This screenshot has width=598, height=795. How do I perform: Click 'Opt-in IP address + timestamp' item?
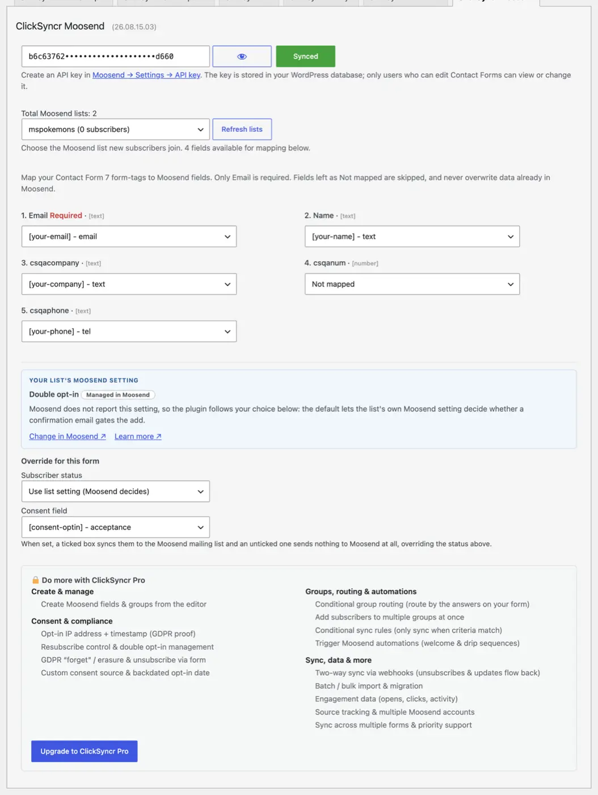[118, 634]
